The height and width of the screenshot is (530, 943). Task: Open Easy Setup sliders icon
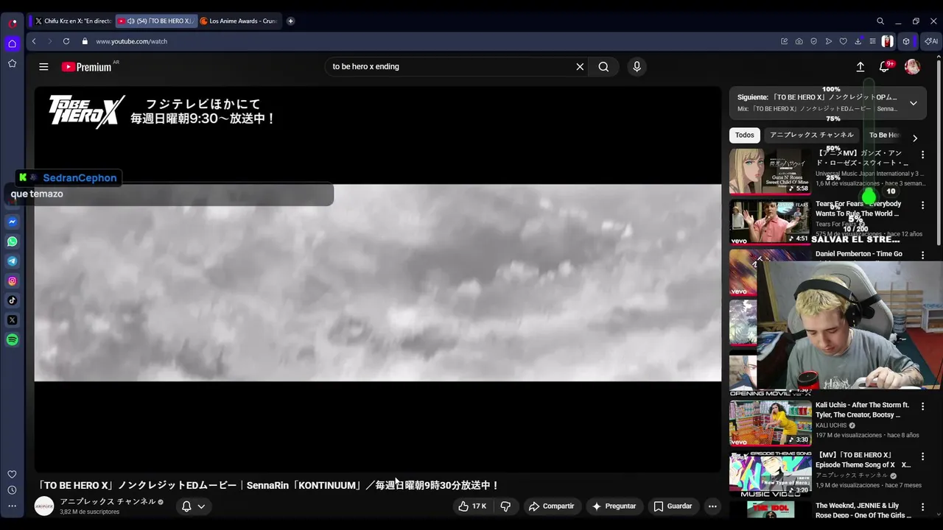pos(872,41)
